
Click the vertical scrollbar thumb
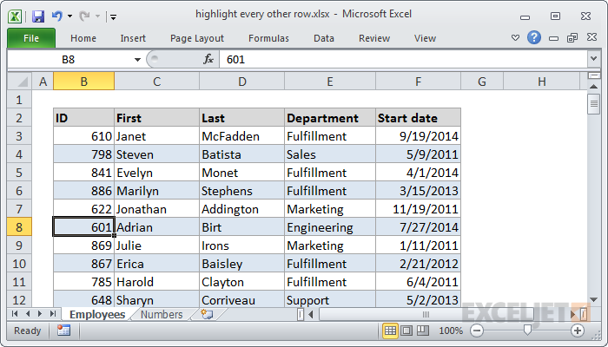pyautogui.click(x=593, y=103)
